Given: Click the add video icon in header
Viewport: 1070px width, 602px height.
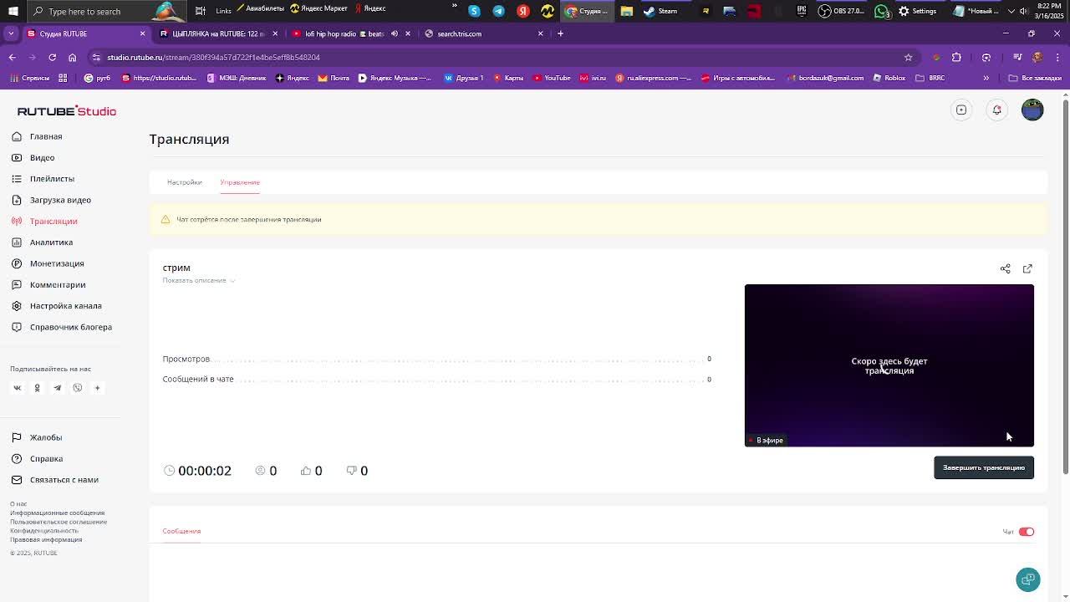Looking at the screenshot, I should (961, 110).
